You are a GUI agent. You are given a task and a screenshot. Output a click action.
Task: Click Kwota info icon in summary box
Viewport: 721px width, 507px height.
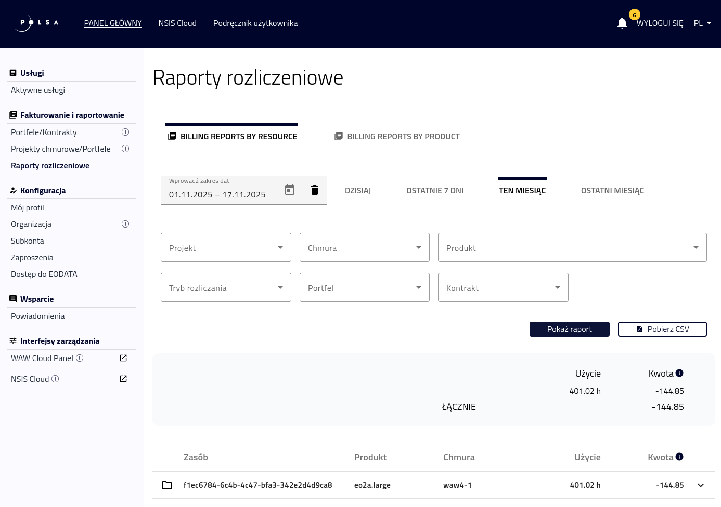point(679,373)
